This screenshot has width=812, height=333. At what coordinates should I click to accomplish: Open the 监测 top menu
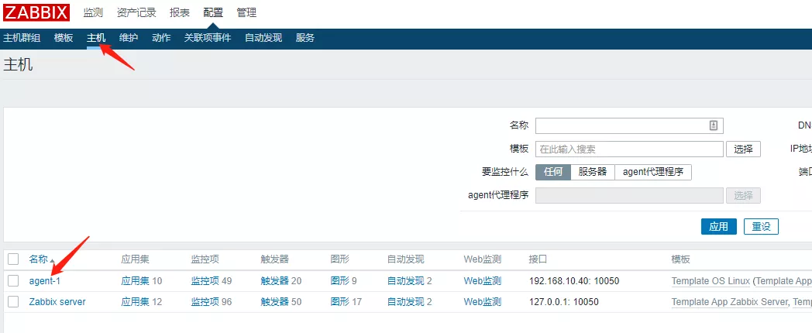[x=93, y=12]
